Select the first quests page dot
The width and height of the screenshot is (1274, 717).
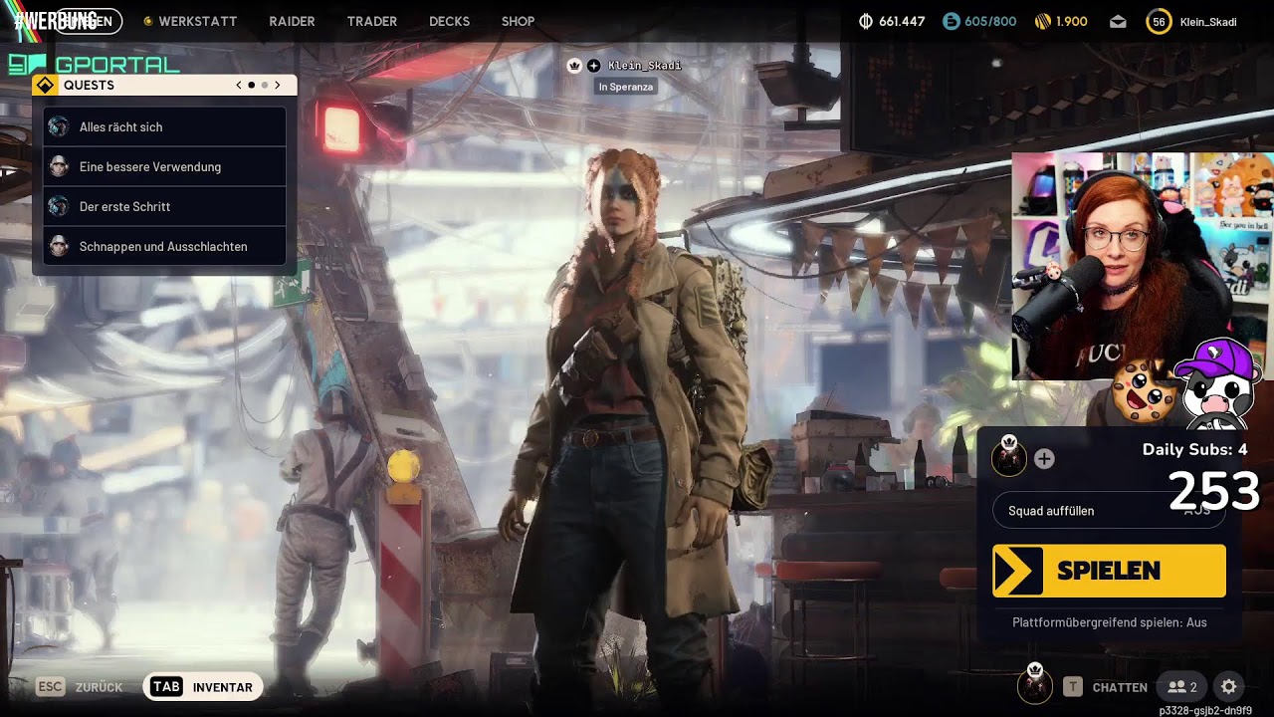pos(251,85)
